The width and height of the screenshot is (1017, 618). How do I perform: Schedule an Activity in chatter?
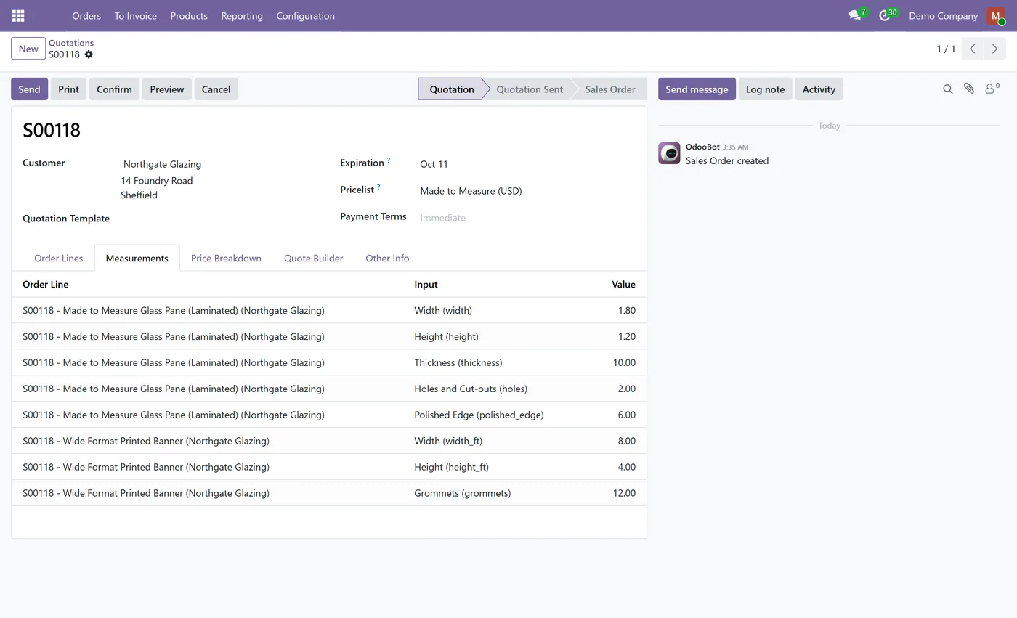[x=819, y=89]
